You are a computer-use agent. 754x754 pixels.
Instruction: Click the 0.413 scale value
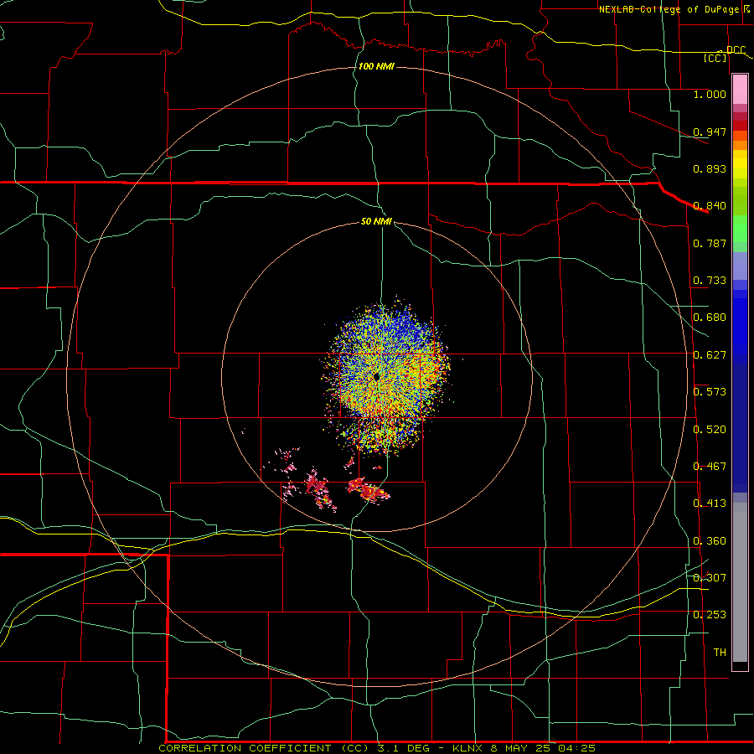[x=710, y=504]
